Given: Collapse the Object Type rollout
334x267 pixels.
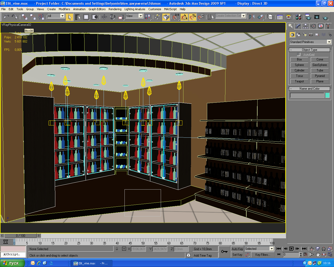Looking at the screenshot, I should (309, 50).
